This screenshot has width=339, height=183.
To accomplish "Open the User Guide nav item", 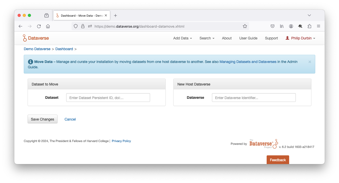I will (x=248, y=38).
